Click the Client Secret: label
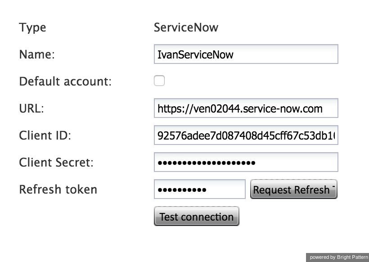Image resolution: width=369 pixels, height=262 pixels. pos(56,163)
